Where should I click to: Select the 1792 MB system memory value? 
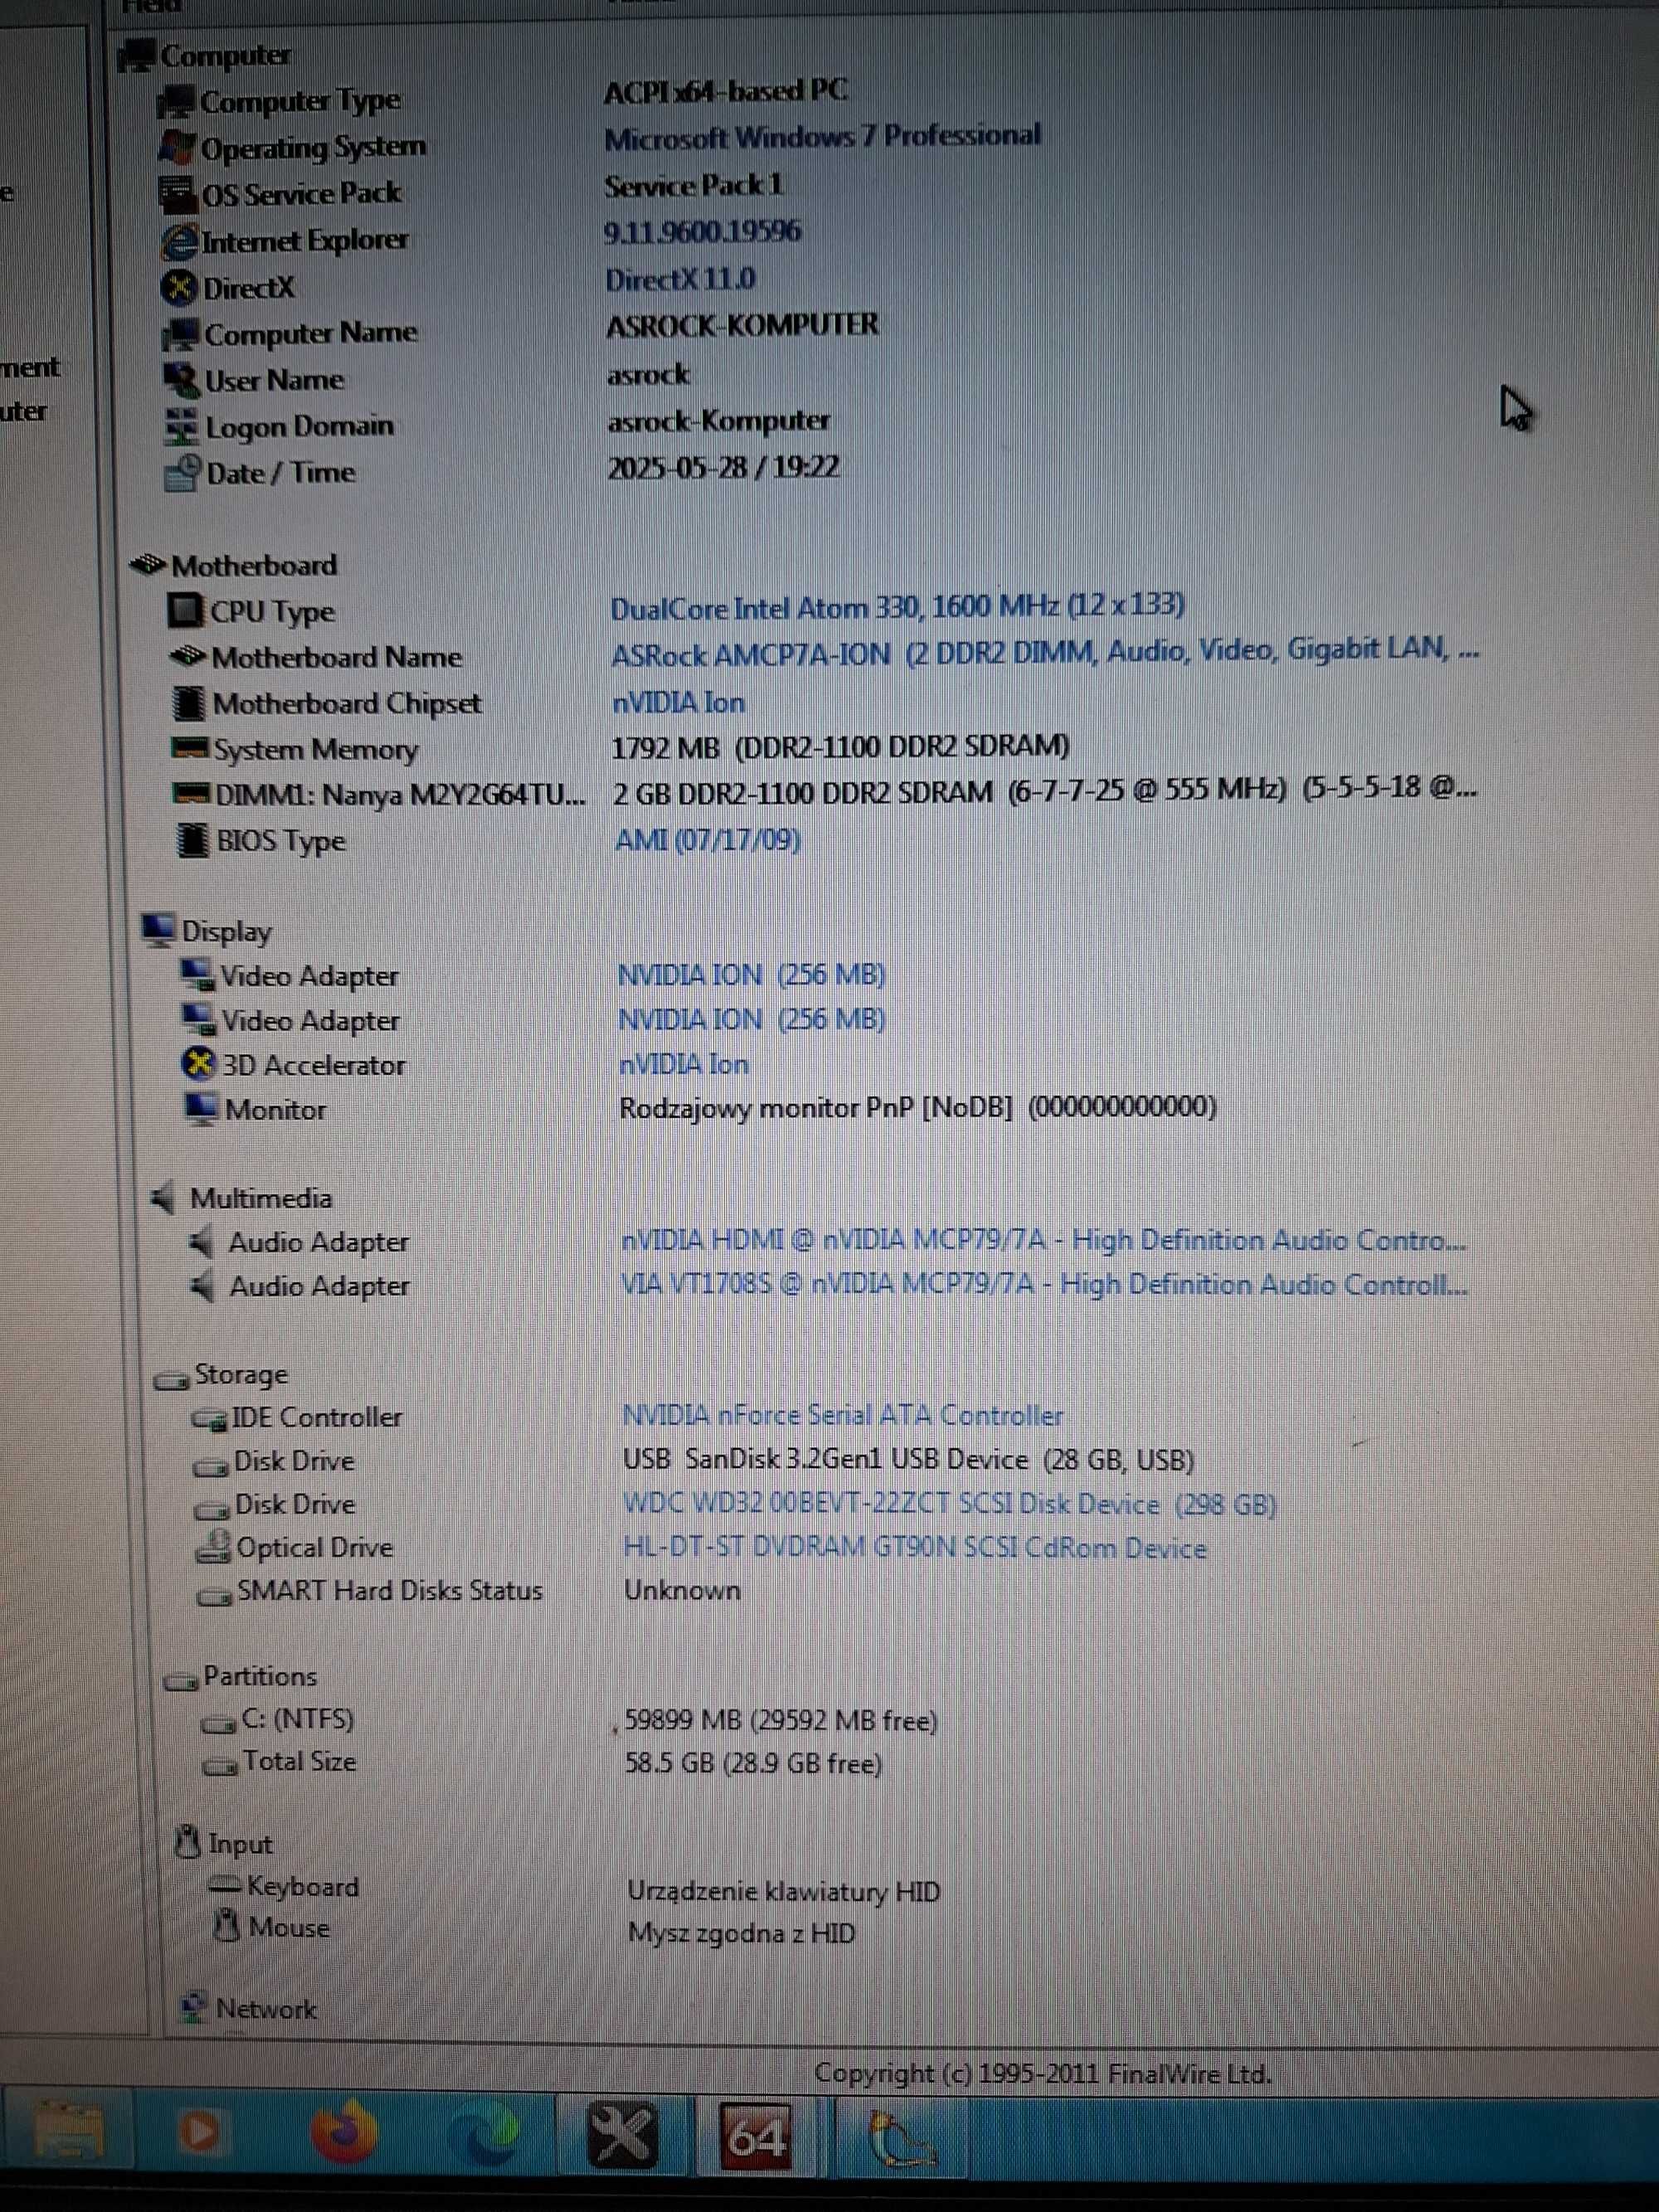click(840, 746)
